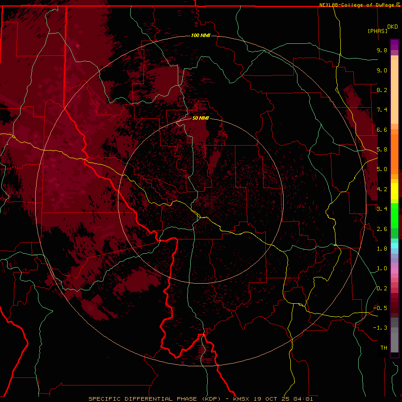This screenshot has width=402, height=402.
Task: Click the 100 NMI range ring label
Action: [201, 35]
